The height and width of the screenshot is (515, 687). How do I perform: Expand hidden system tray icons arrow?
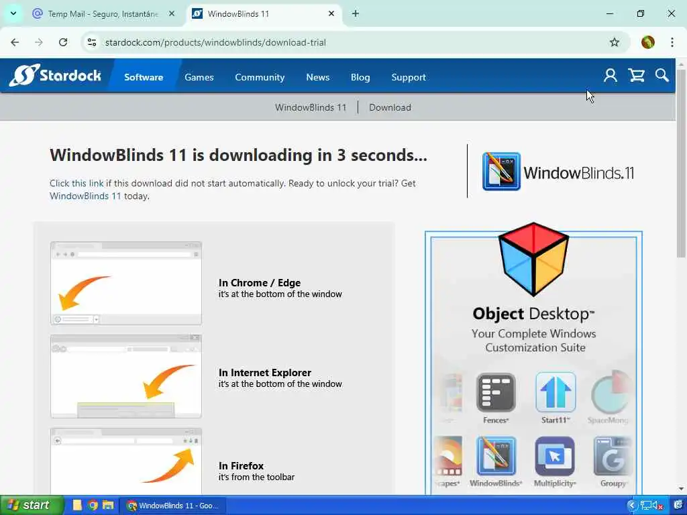pos(631,506)
